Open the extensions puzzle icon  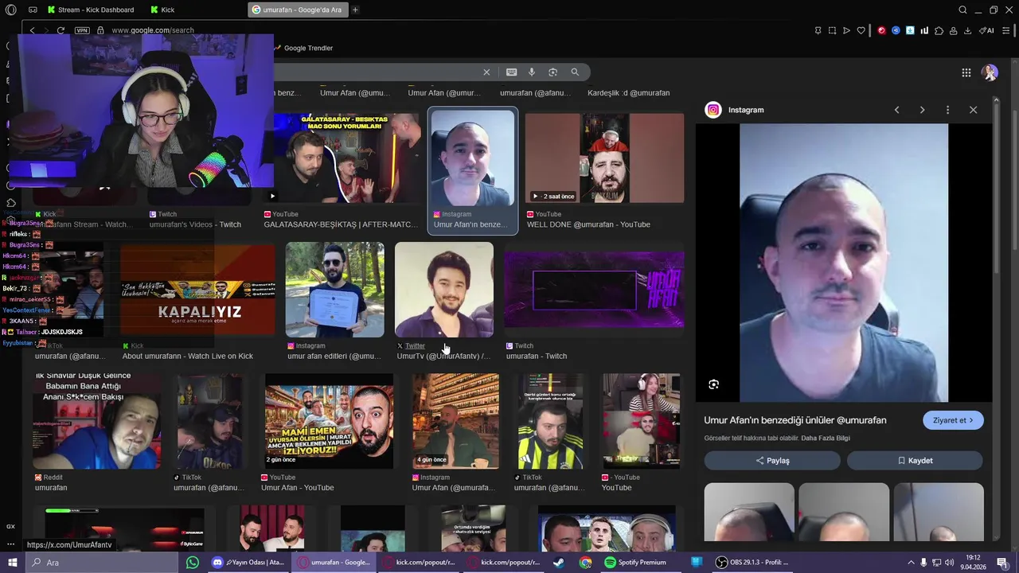point(939,30)
